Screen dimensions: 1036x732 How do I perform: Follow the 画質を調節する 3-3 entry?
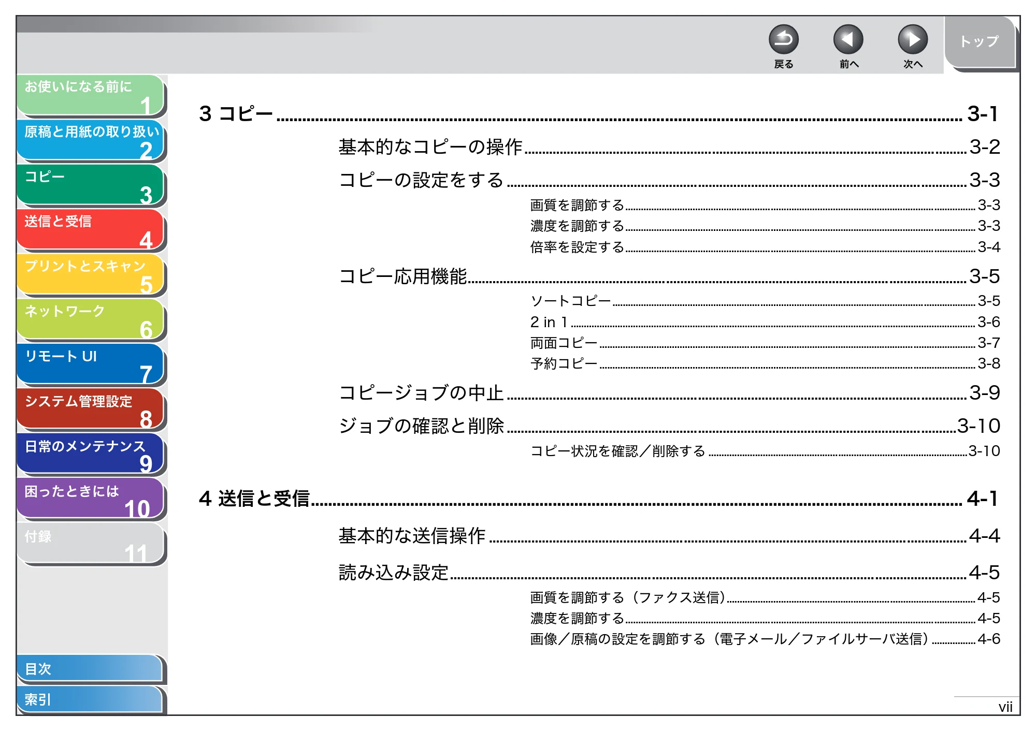coord(765,205)
